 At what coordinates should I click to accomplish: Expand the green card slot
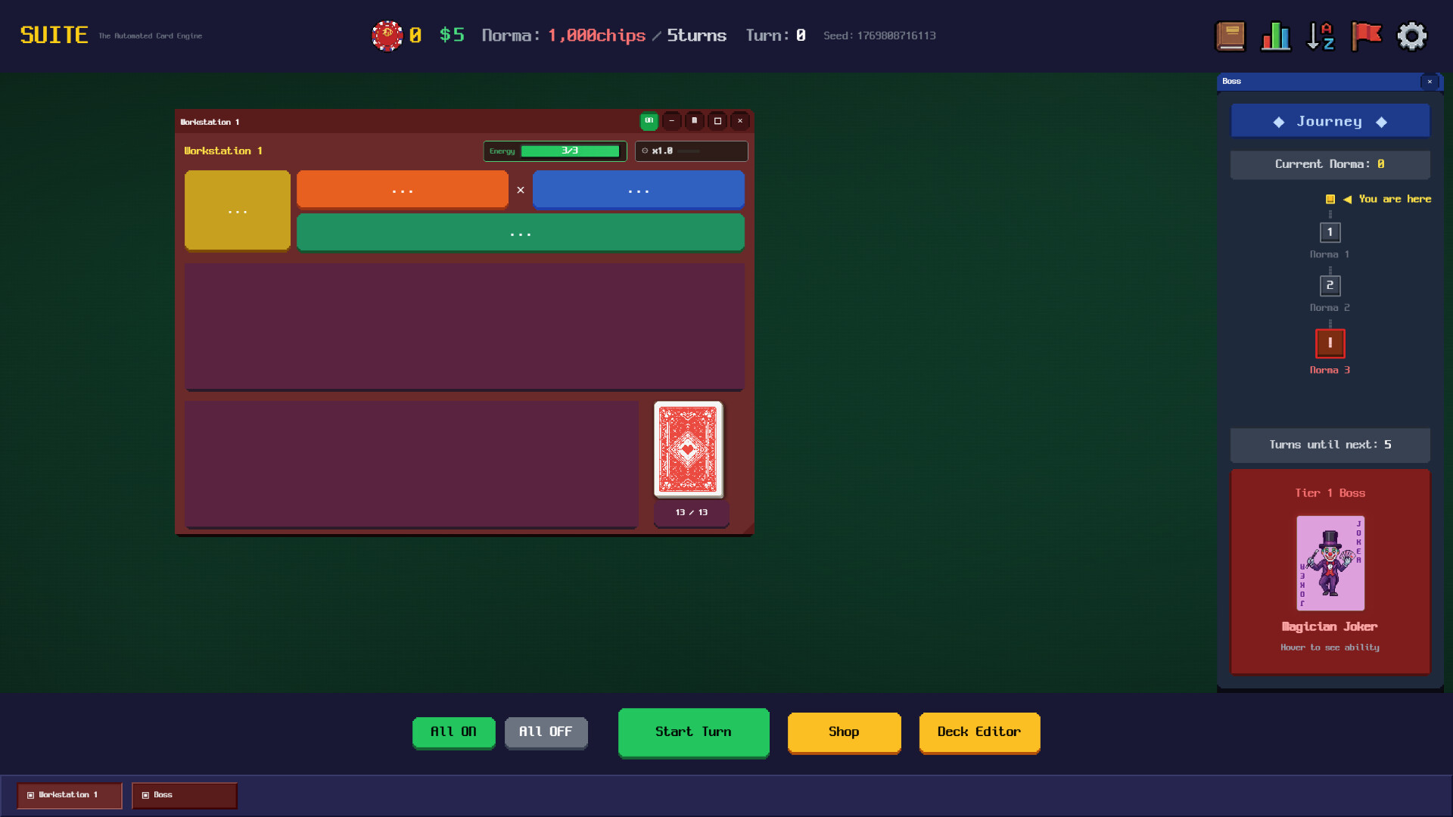[x=520, y=232]
